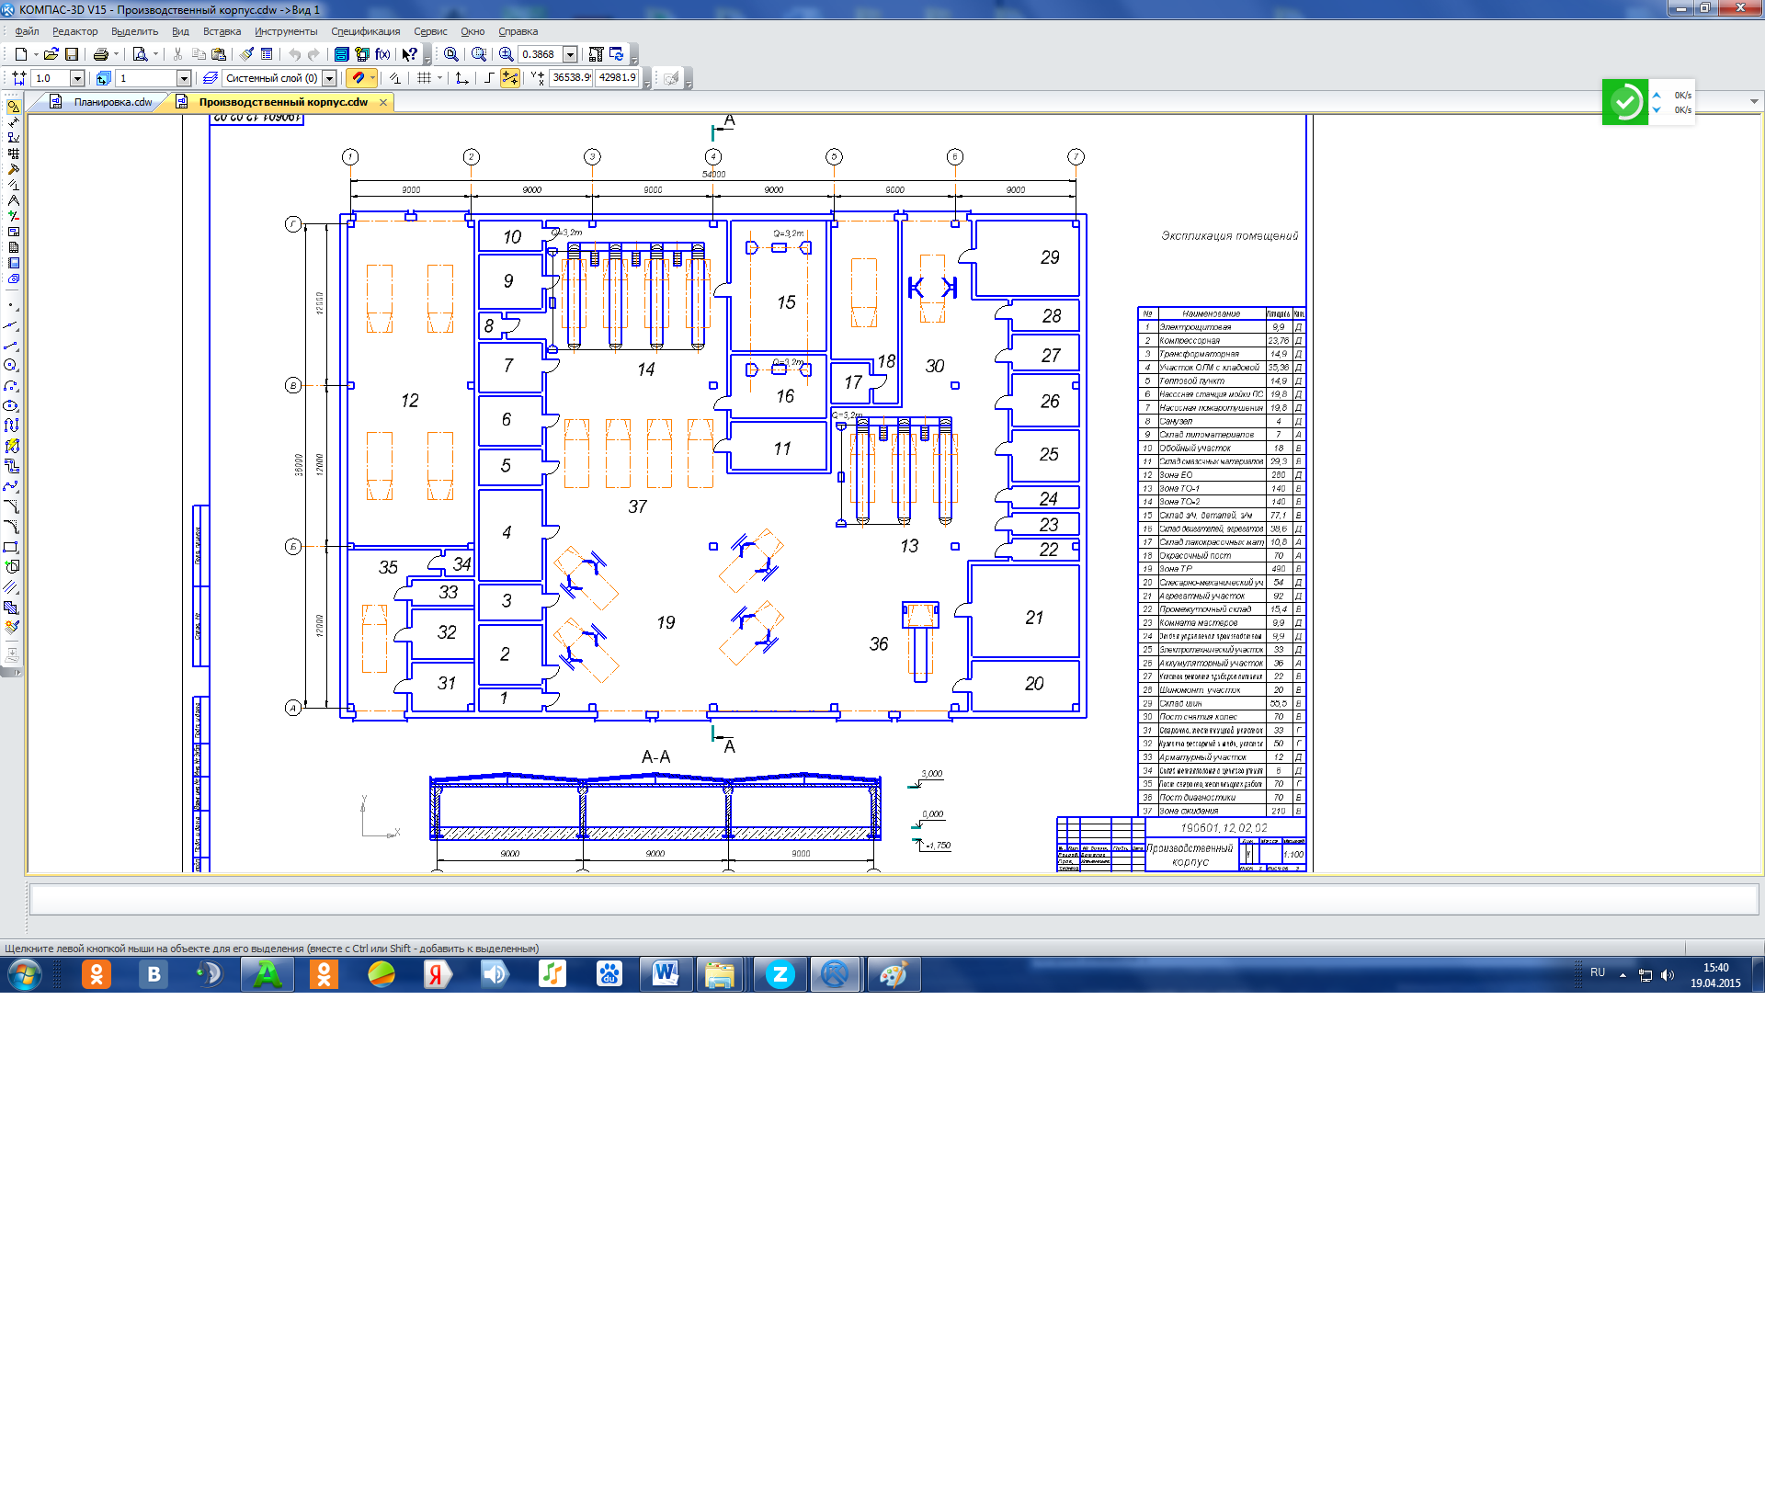Select the Chamfer tool
This screenshot has height=1500, width=1765.
point(11,506)
